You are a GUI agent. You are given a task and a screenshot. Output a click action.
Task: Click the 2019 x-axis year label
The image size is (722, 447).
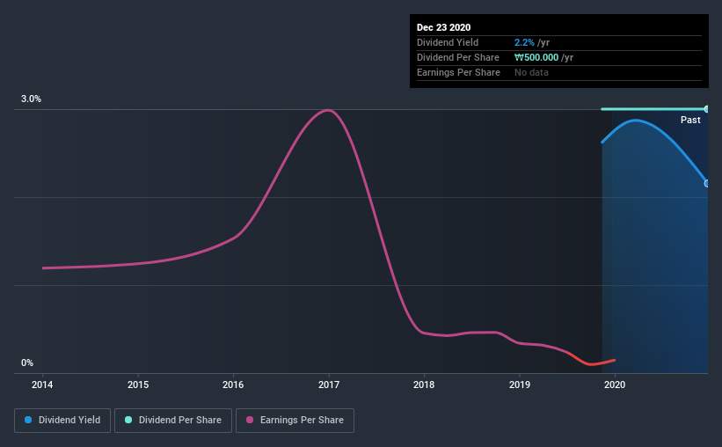click(520, 385)
